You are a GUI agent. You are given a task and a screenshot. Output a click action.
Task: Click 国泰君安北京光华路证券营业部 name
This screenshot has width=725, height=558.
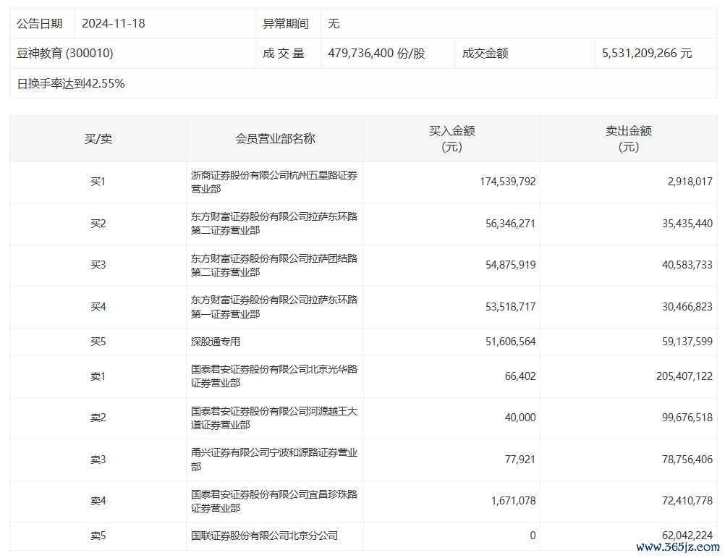(x=274, y=376)
